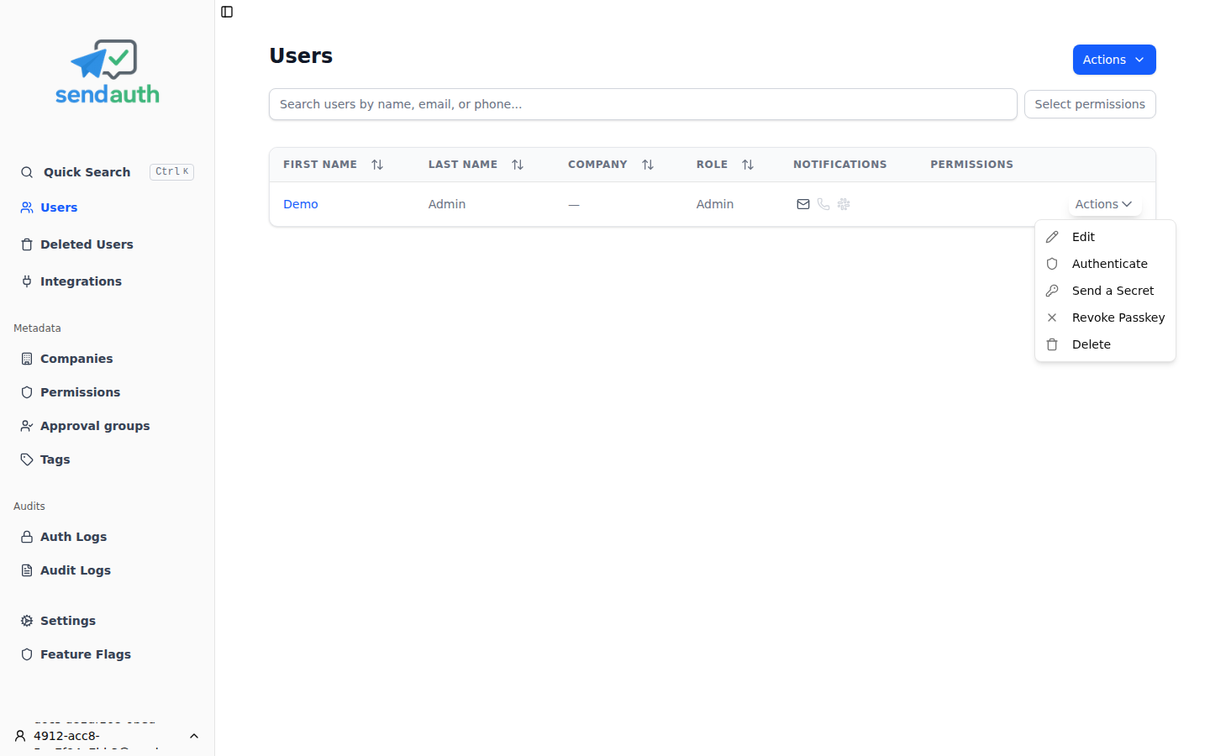The width and height of the screenshot is (1210, 756).
Task: Collapse the sidebar using the panel icon
Action: click(x=226, y=12)
